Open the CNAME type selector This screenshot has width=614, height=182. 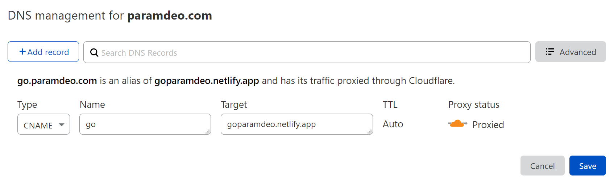pyautogui.click(x=43, y=124)
